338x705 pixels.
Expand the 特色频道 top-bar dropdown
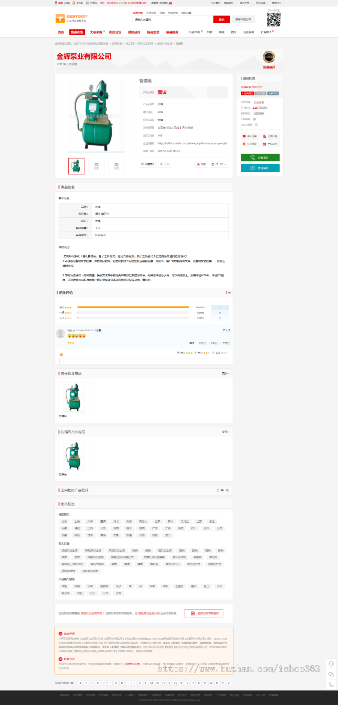tap(261, 3)
